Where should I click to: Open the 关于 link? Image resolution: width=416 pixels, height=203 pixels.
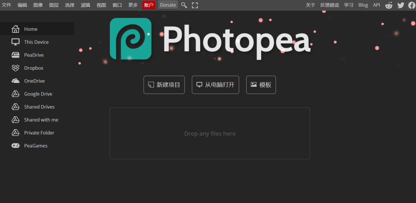(x=310, y=5)
